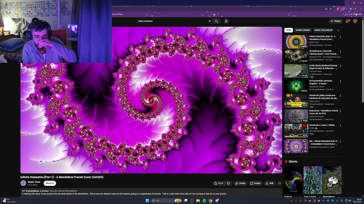Open Spotify from the taskbar

pyautogui.click(x=204, y=201)
